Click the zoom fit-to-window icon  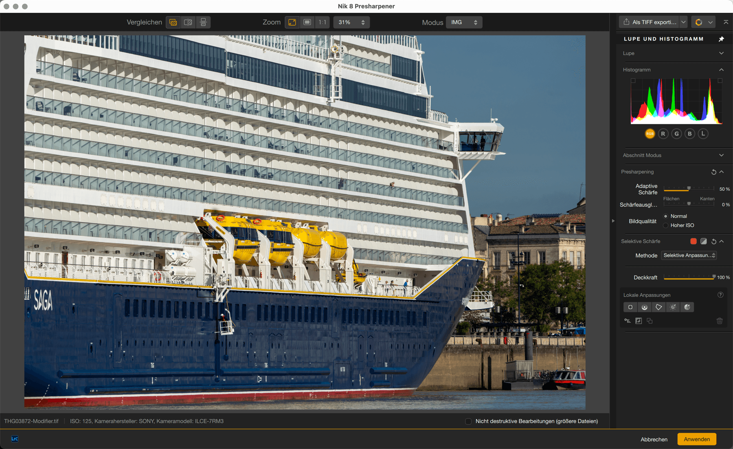[292, 22]
